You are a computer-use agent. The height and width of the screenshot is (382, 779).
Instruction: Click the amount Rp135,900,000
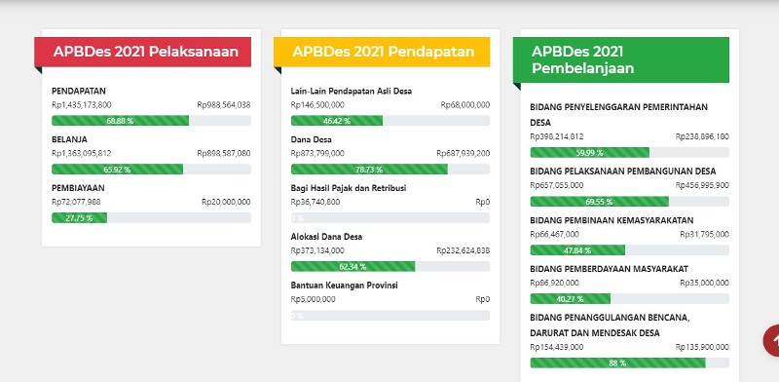tap(702, 347)
